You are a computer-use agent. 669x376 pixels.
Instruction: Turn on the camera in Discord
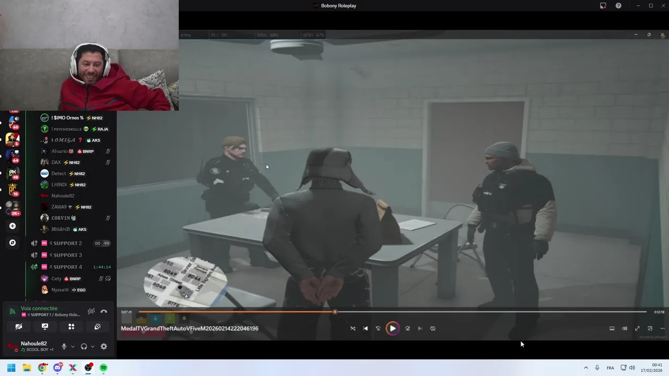[x=19, y=326]
